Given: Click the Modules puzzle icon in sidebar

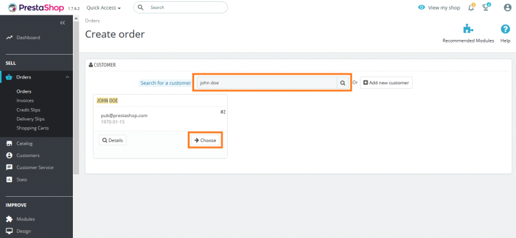Looking at the screenshot, I should pos(9,219).
